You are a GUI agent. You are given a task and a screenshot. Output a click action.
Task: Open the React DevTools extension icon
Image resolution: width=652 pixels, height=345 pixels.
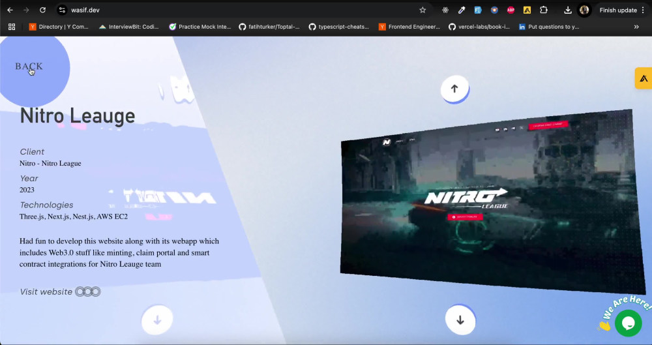click(x=445, y=10)
